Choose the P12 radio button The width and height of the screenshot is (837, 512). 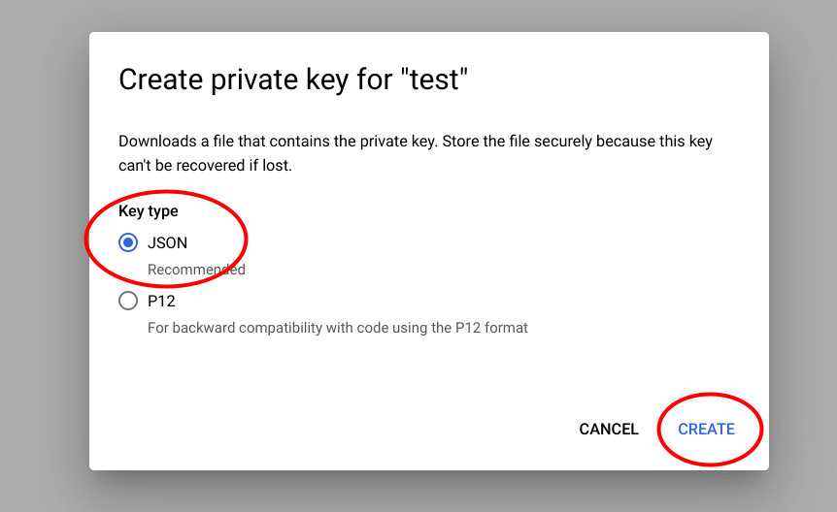128,302
